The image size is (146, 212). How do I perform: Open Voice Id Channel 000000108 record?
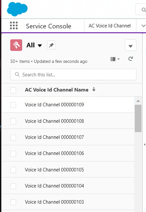[x=55, y=121]
